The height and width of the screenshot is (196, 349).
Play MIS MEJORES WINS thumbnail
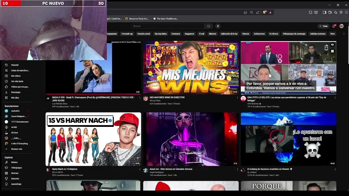[x=191, y=68]
